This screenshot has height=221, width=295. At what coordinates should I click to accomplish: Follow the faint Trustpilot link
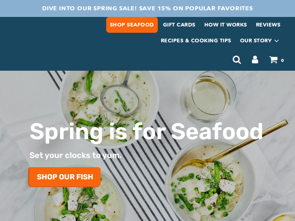pos(44,199)
